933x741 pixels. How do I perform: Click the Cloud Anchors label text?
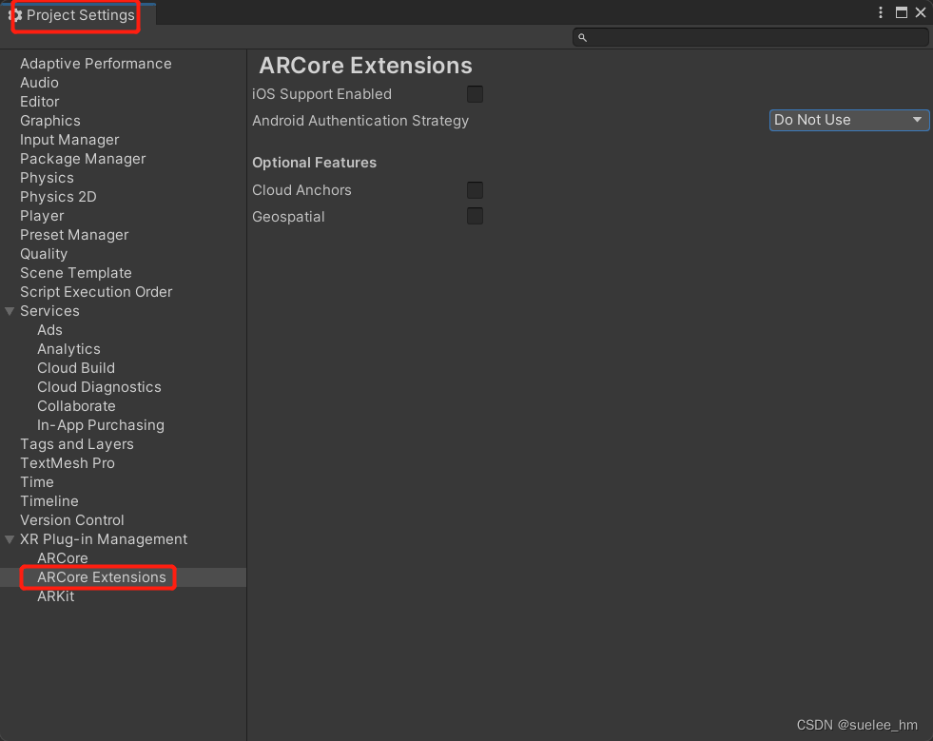pyautogui.click(x=301, y=190)
